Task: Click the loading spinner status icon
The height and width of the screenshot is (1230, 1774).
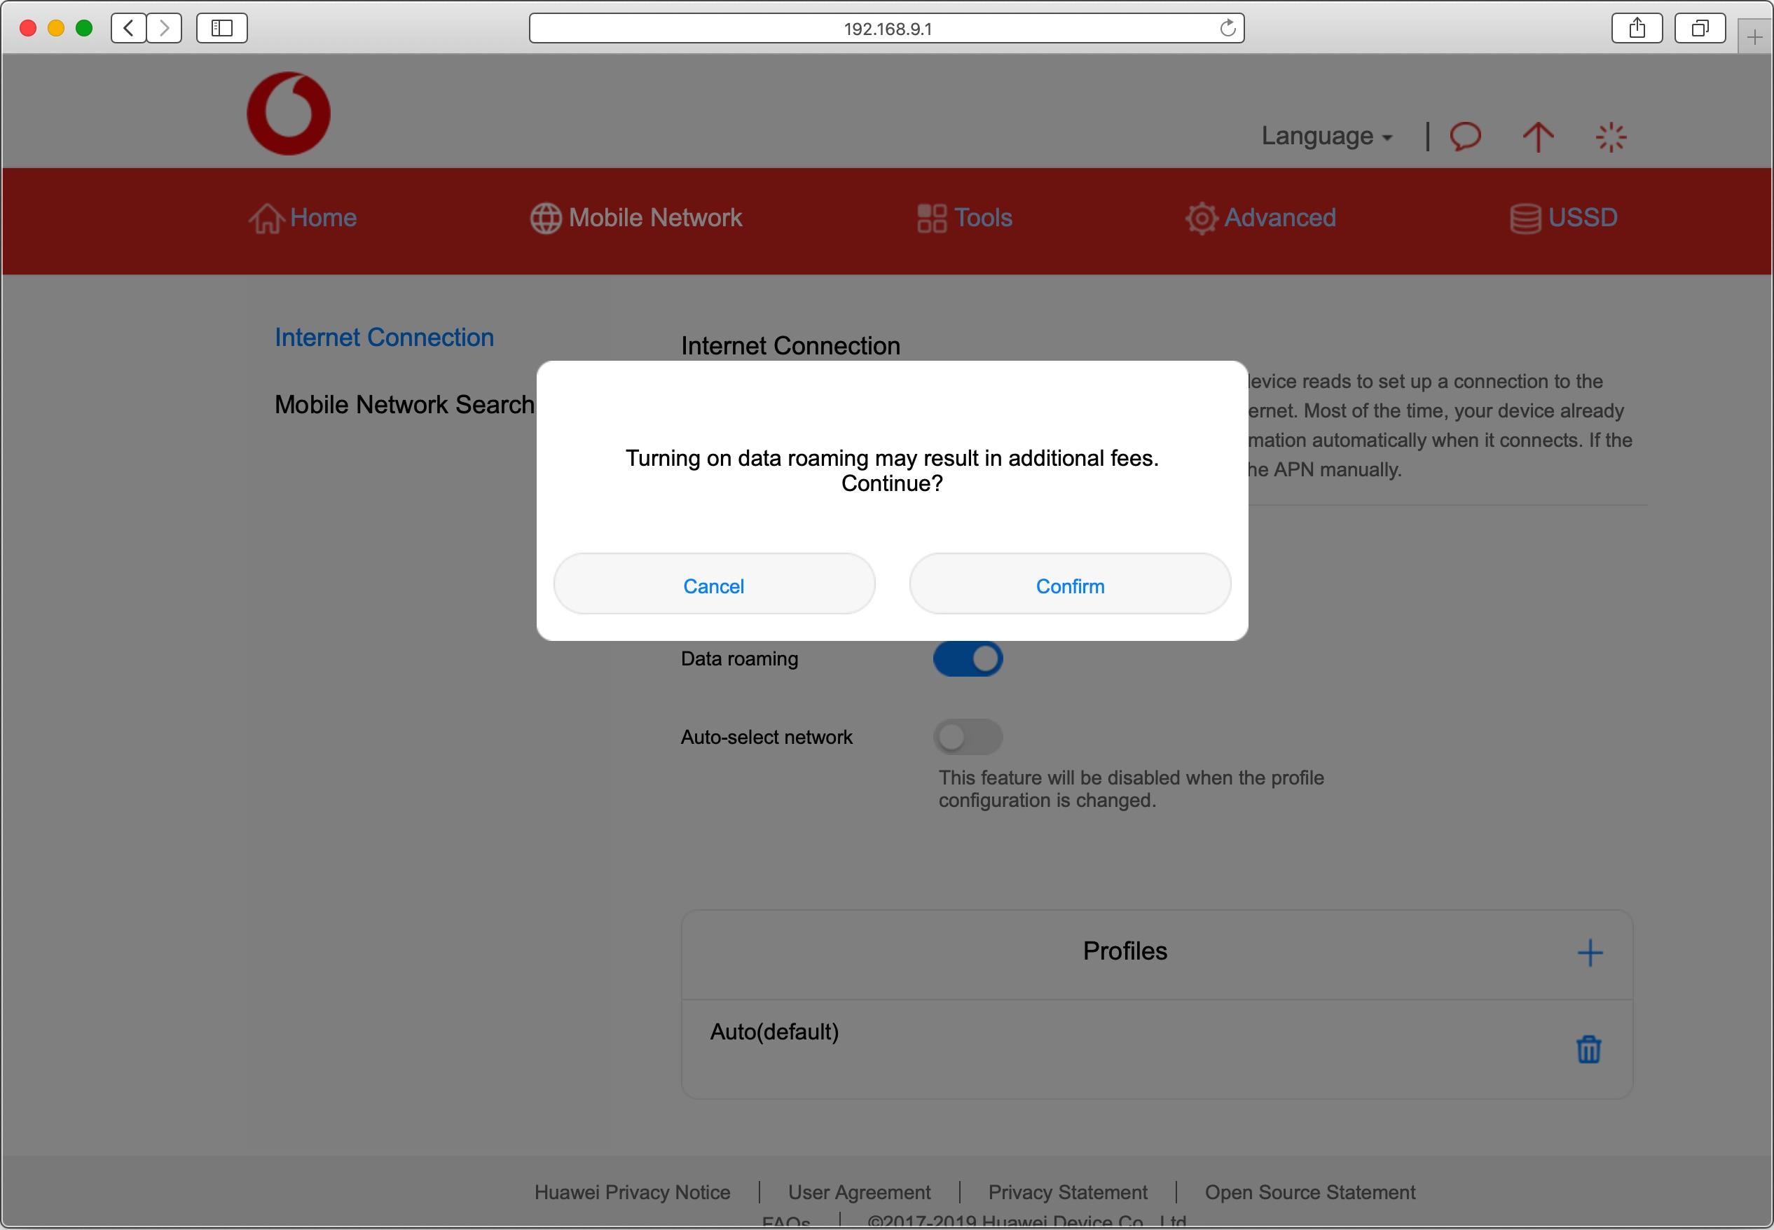Action: coord(1610,137)
